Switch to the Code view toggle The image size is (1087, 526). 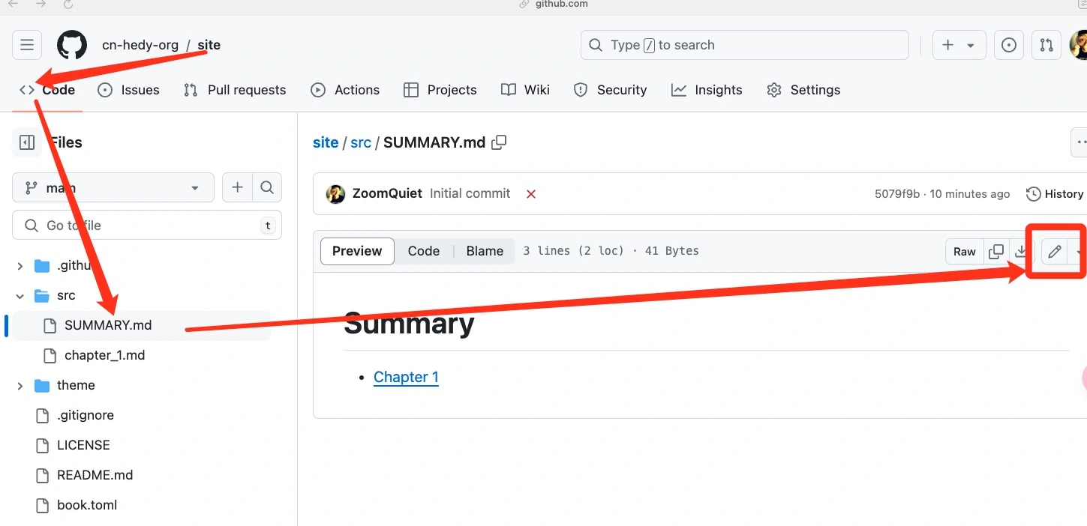(x=423, y=251)
